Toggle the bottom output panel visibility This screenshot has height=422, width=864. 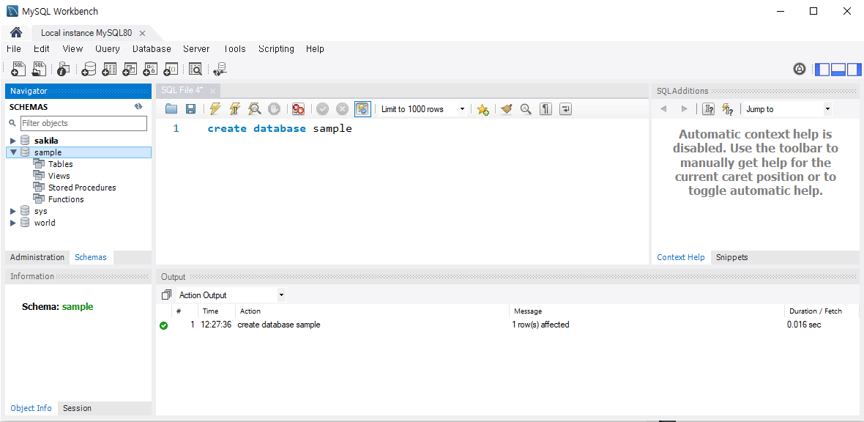tap(838, 70)
